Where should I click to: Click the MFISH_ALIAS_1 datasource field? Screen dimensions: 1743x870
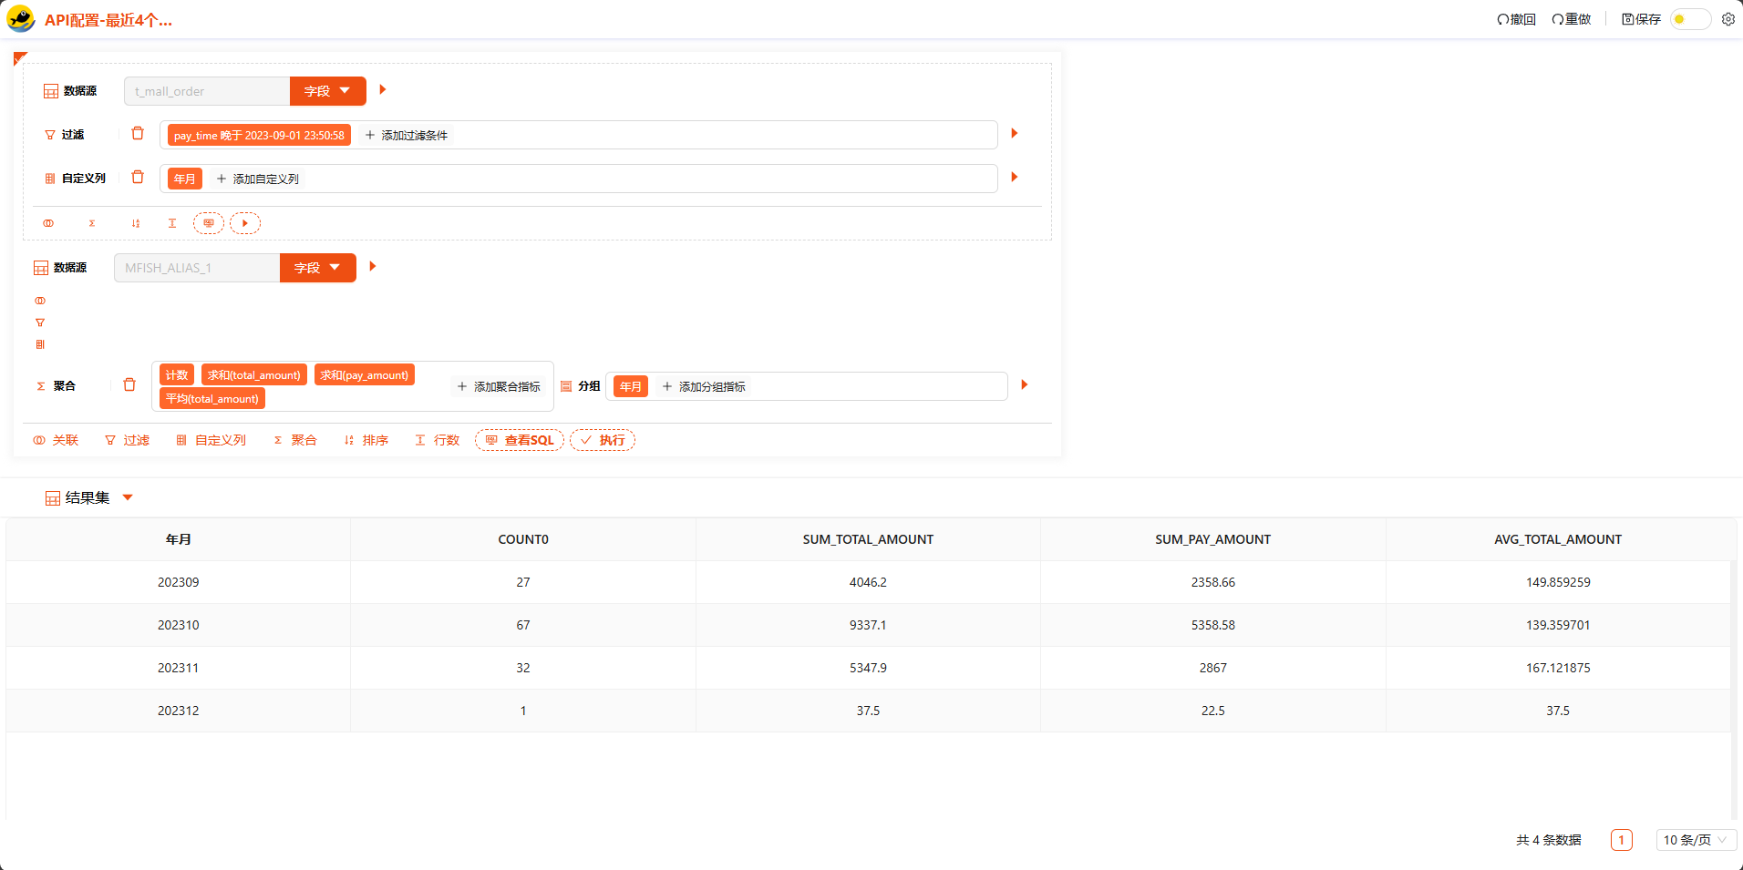pyautogui.click(x=197, y=268)
